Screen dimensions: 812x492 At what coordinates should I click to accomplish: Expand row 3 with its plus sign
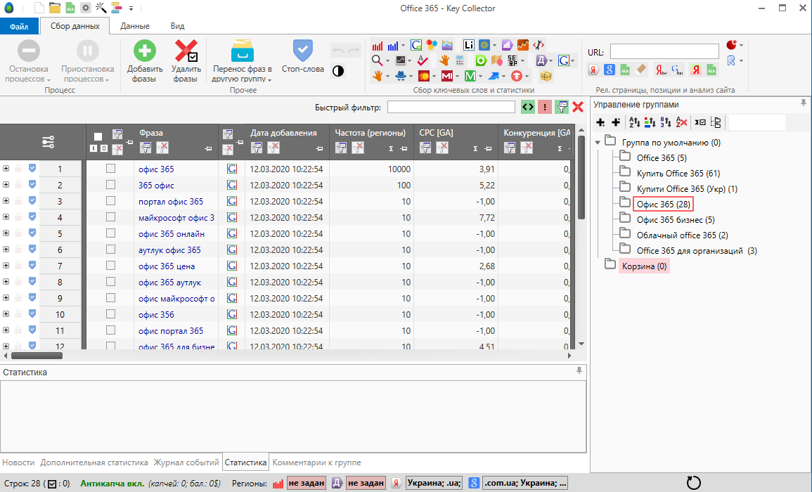pyautogui.click(x=6, y=200)
